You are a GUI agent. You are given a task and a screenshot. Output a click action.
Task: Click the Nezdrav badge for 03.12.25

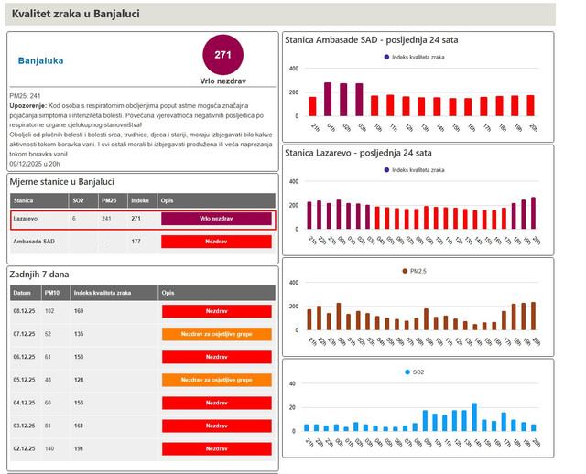point(217,426)
